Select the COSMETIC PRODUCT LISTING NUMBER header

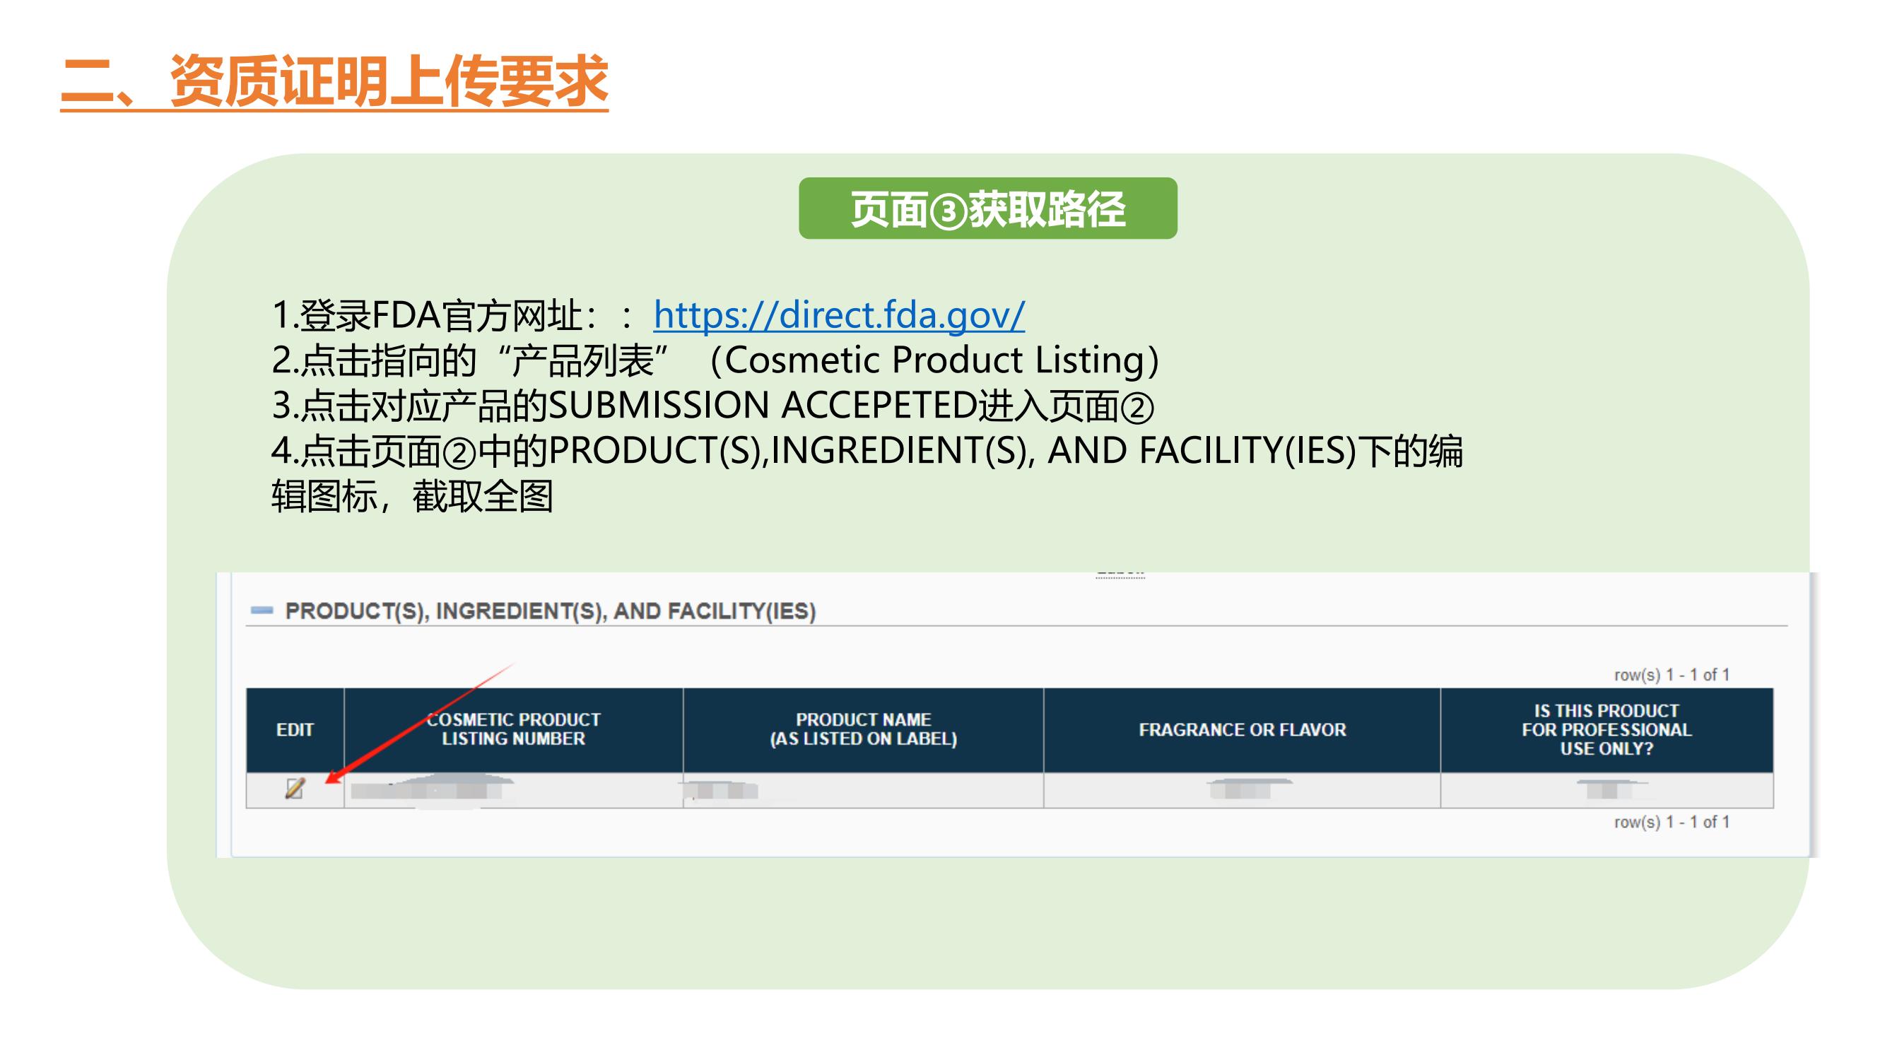513,729
